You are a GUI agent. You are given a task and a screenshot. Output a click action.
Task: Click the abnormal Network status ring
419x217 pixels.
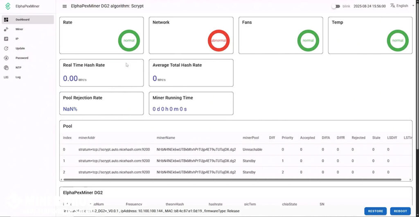(219, 40)
